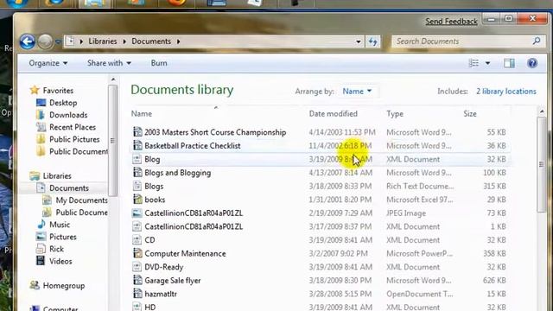The image size is (553, 311).
Task: Toggle the preview pane button
Action: [x=509, y=63]
